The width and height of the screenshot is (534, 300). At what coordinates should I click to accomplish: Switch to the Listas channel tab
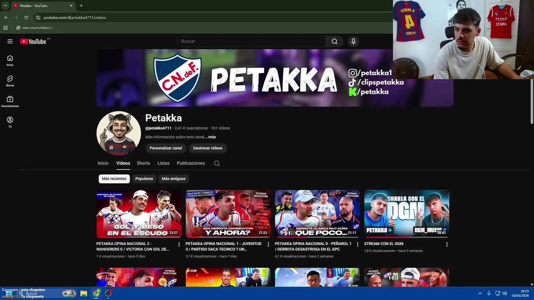tap(164, 163)
